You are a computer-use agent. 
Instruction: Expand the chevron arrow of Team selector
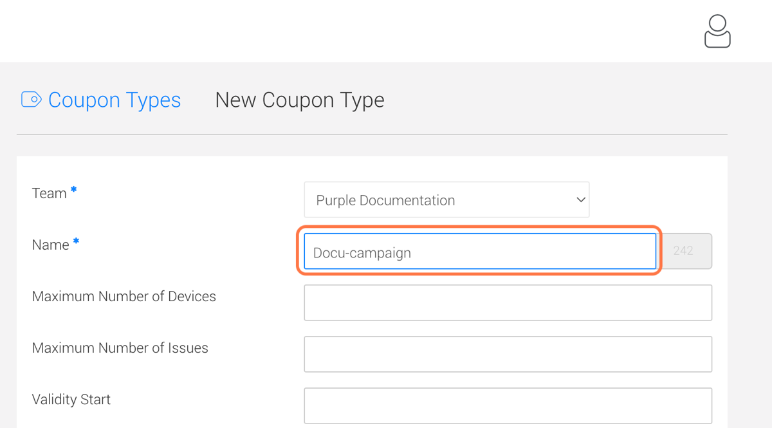coord(580,200)
